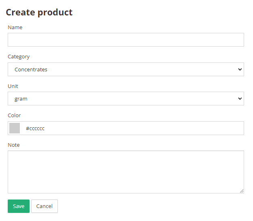Focus the Name text field
This screenshot has height=221, width=253.
[126, 40]
